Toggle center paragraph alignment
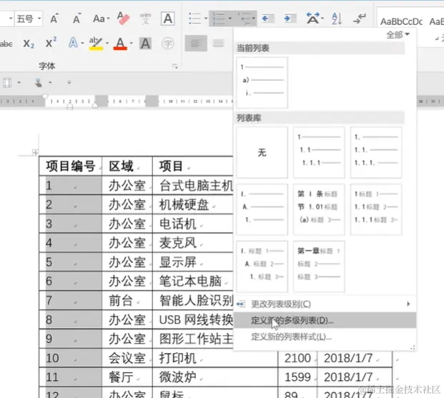The height and width of the screenshot is (398, 444). (x=218, y=44)
